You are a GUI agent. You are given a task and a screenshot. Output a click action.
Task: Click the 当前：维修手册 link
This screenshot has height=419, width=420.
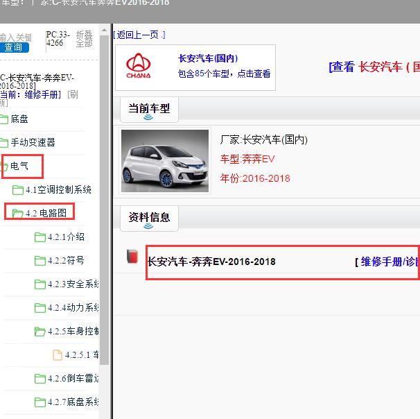point(30,94)
